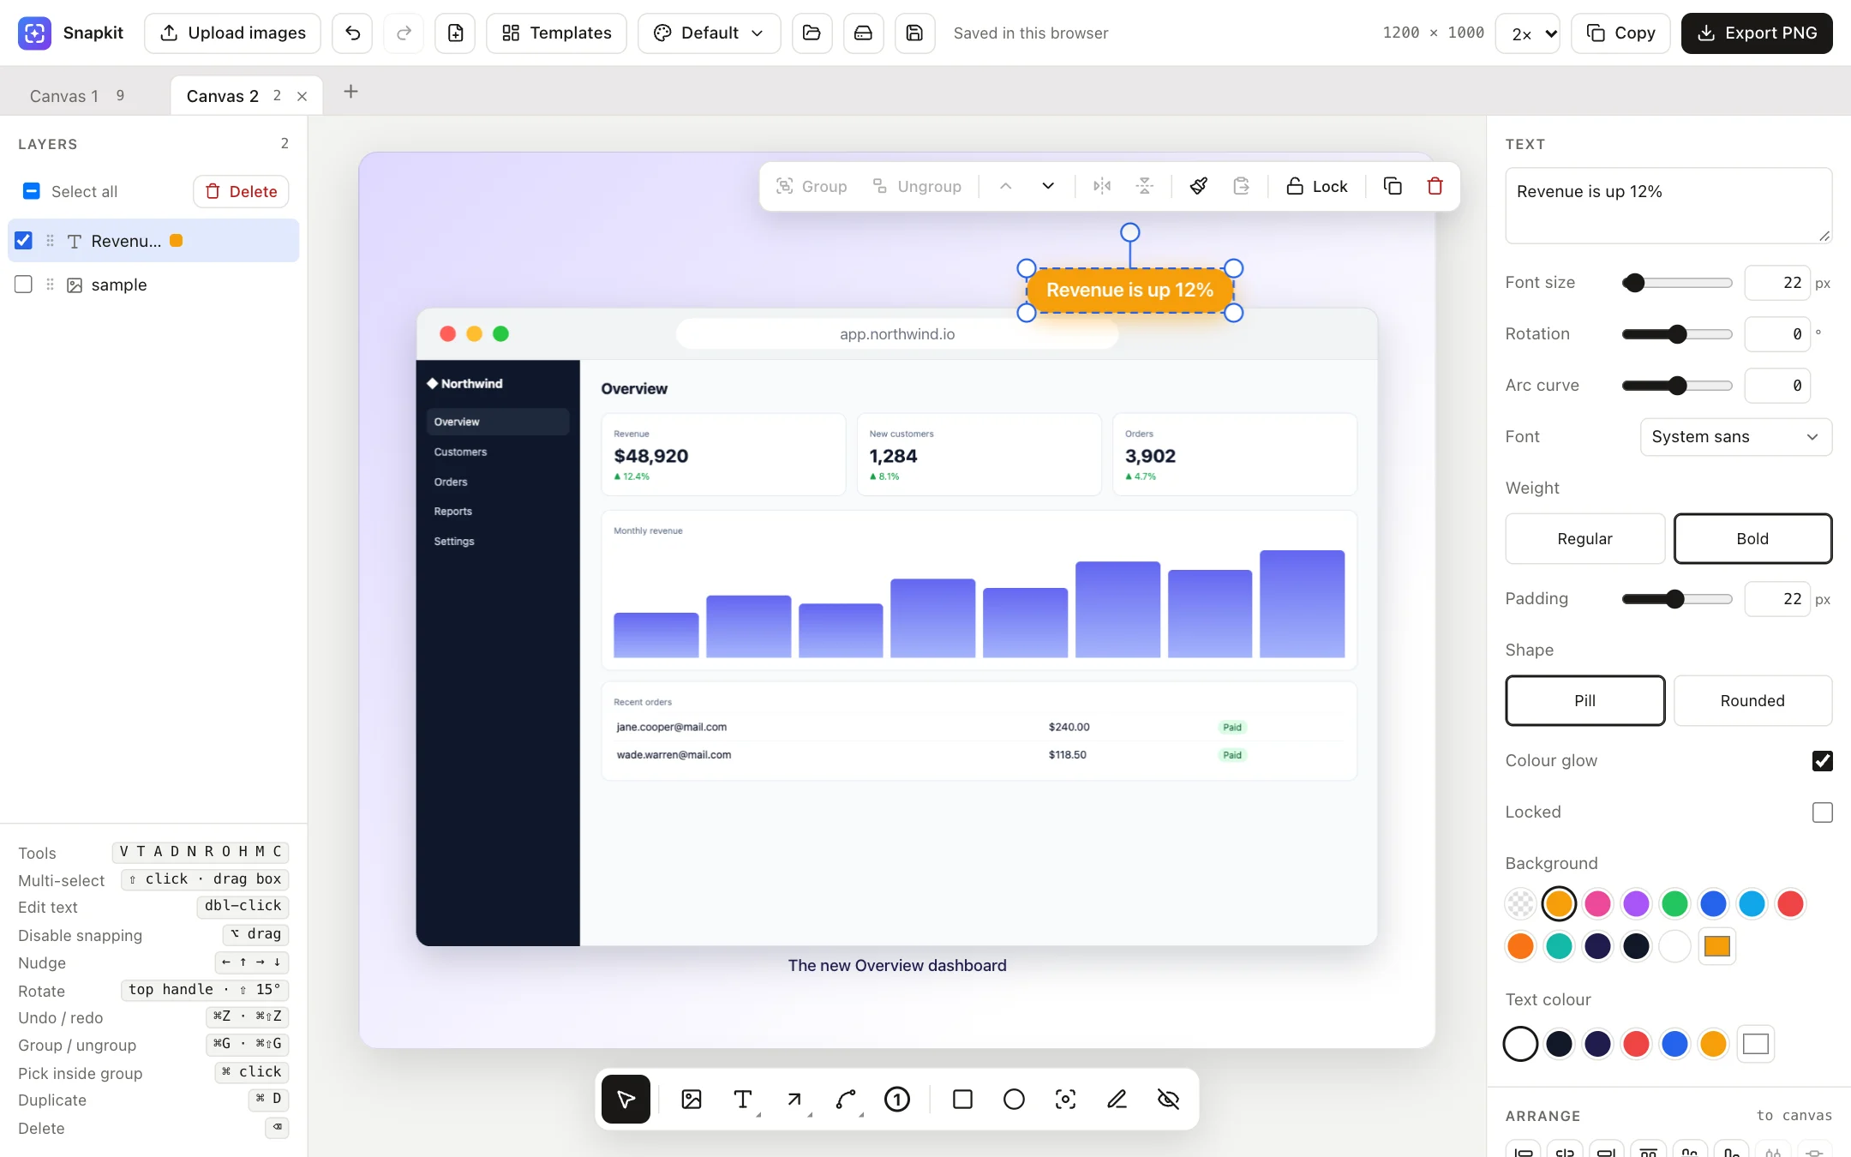This screenshot has width=1851, height=1157.
Task: Click the Copy button
Action: point(1620,33)
